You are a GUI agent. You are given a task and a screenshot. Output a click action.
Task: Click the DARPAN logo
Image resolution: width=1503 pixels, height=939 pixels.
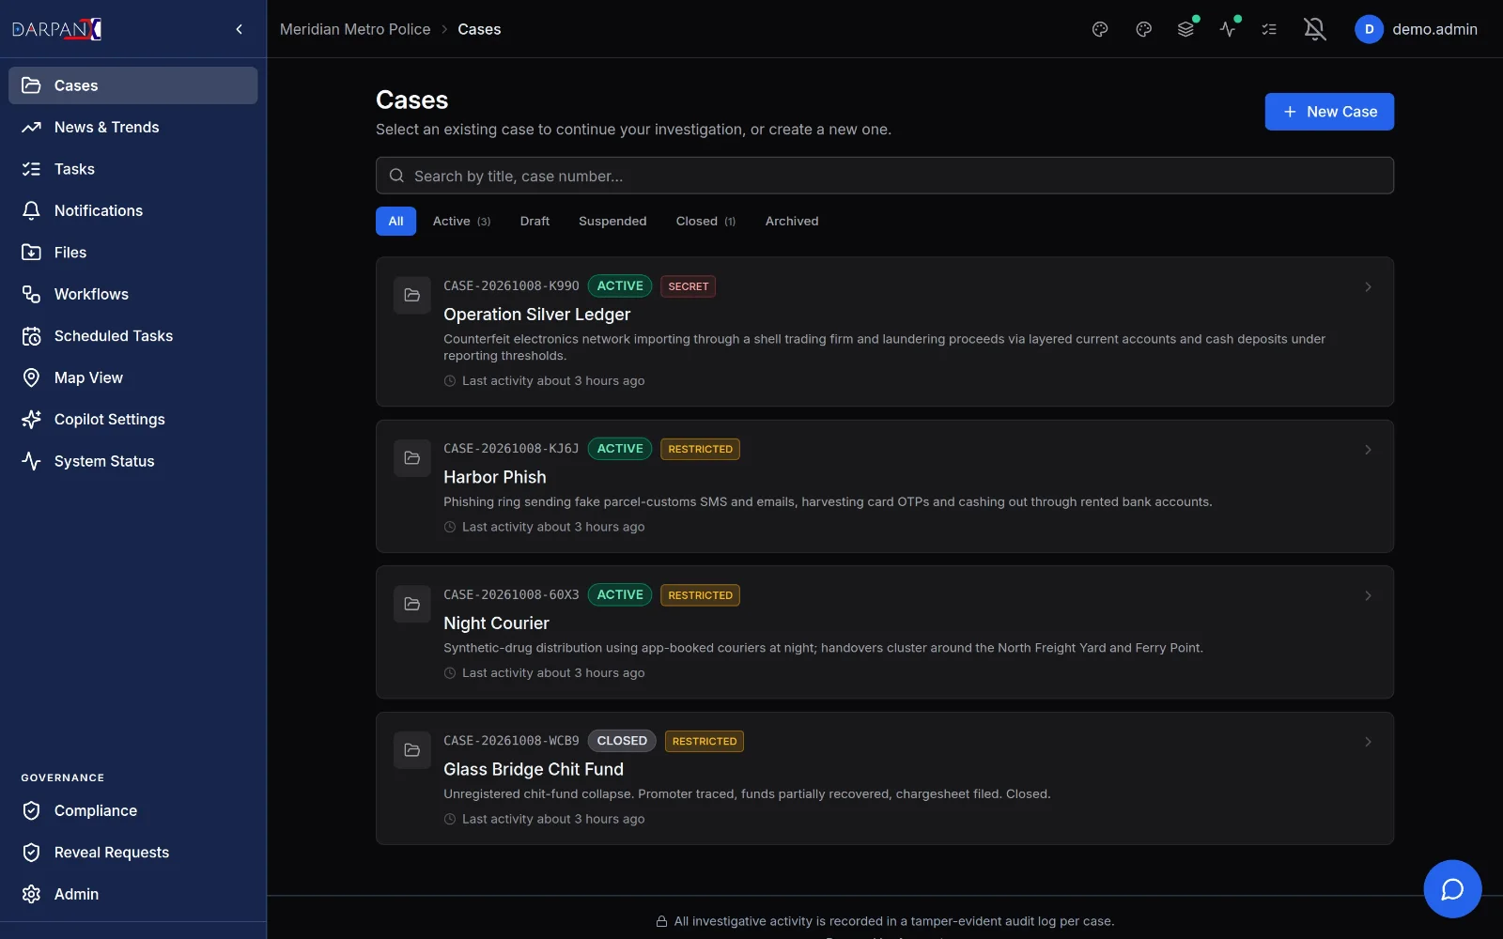coord(56,29)
